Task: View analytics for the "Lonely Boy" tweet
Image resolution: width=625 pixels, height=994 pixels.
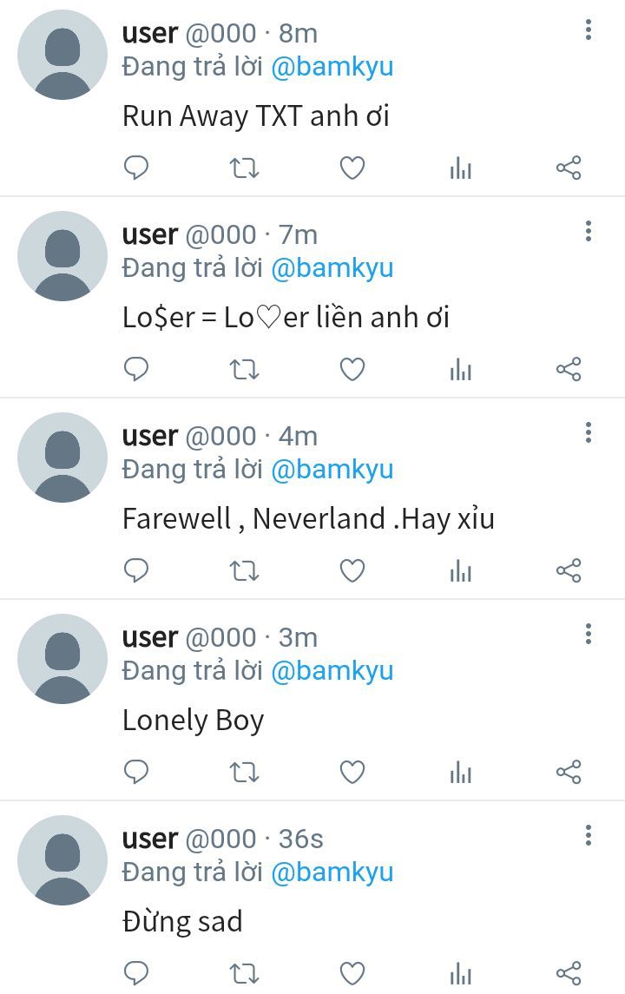Action: pyautogui.click(x=461, y=772)
